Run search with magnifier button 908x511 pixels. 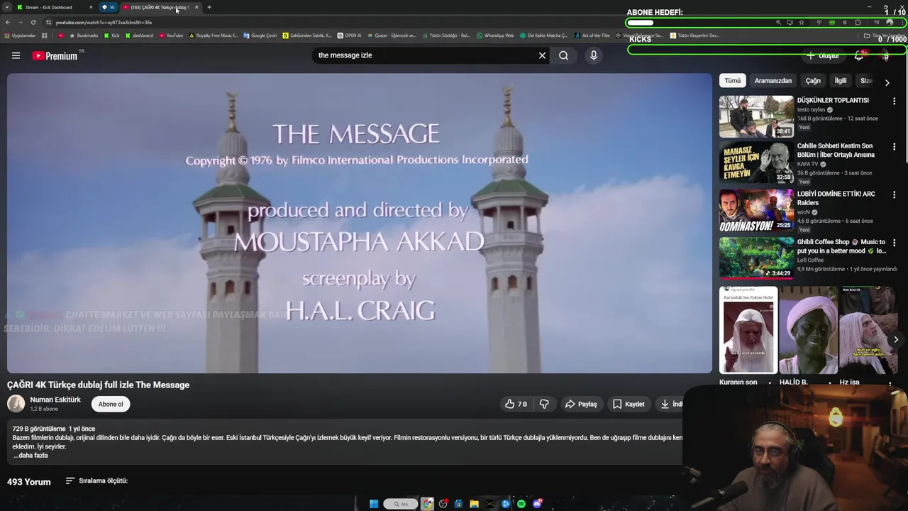(563, 55)
